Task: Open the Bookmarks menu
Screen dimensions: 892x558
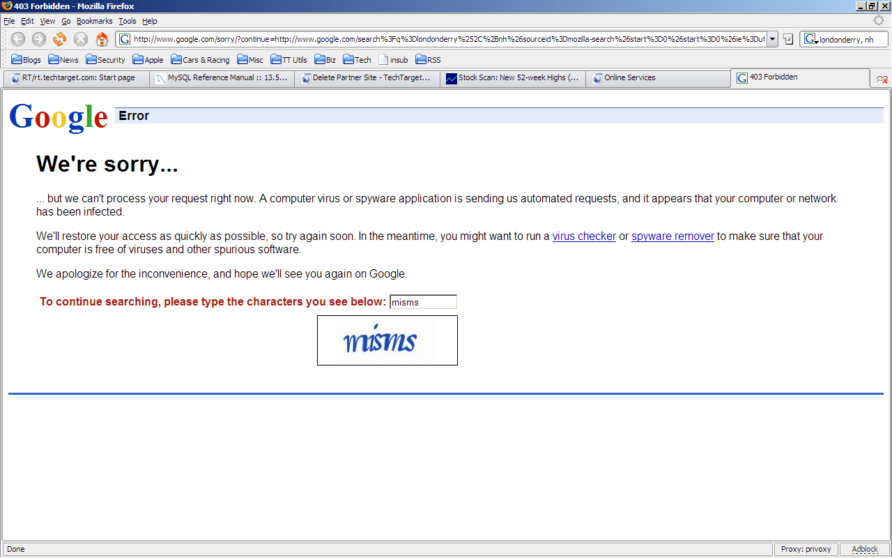Action: tap(94, 21)
